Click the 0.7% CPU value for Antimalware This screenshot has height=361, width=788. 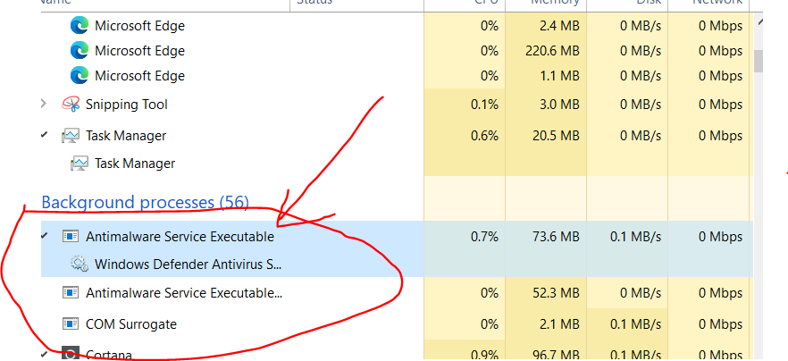click(484, 236)
